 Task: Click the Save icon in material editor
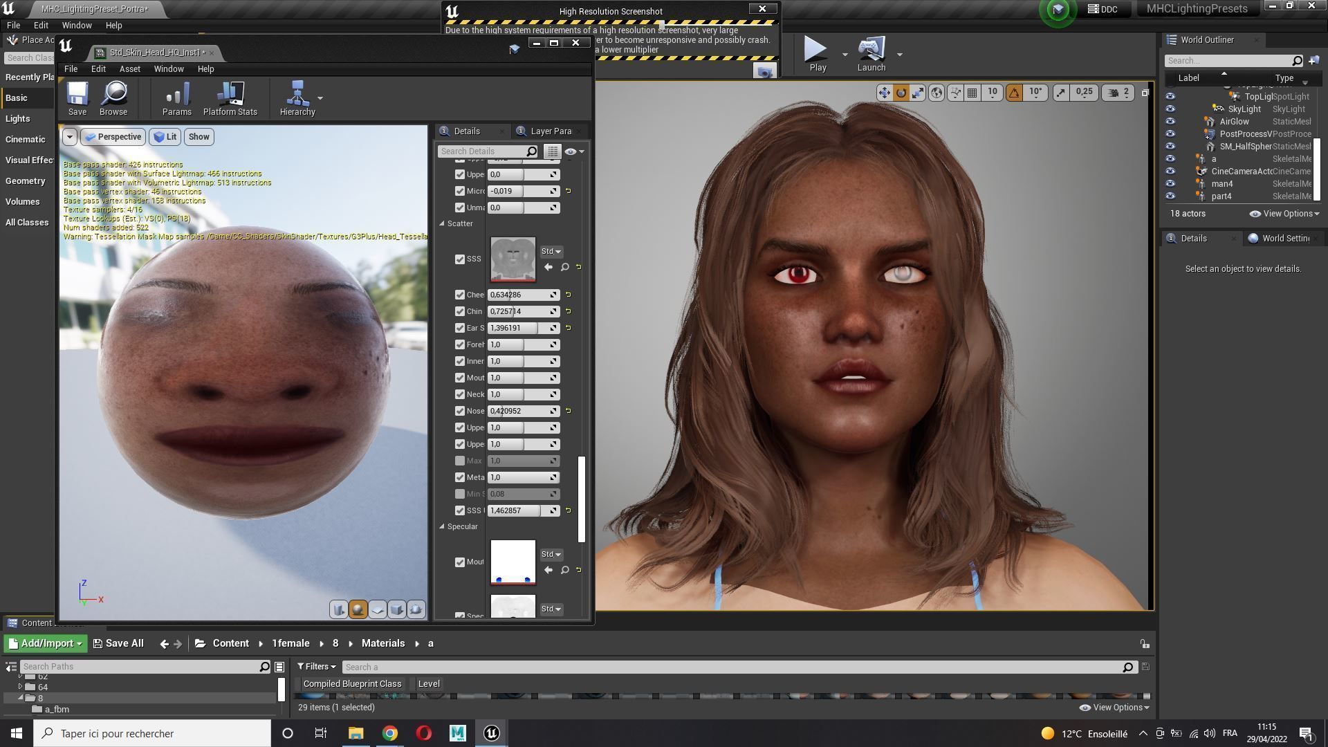pyautogui.click(x=77, y=98)
